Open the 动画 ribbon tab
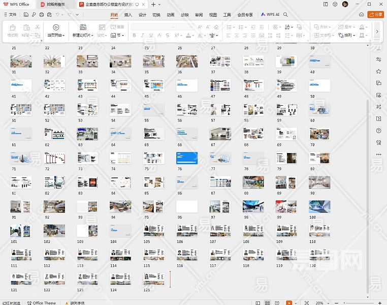This screenshot has width=387, height=305. click(x=171, y=15)
